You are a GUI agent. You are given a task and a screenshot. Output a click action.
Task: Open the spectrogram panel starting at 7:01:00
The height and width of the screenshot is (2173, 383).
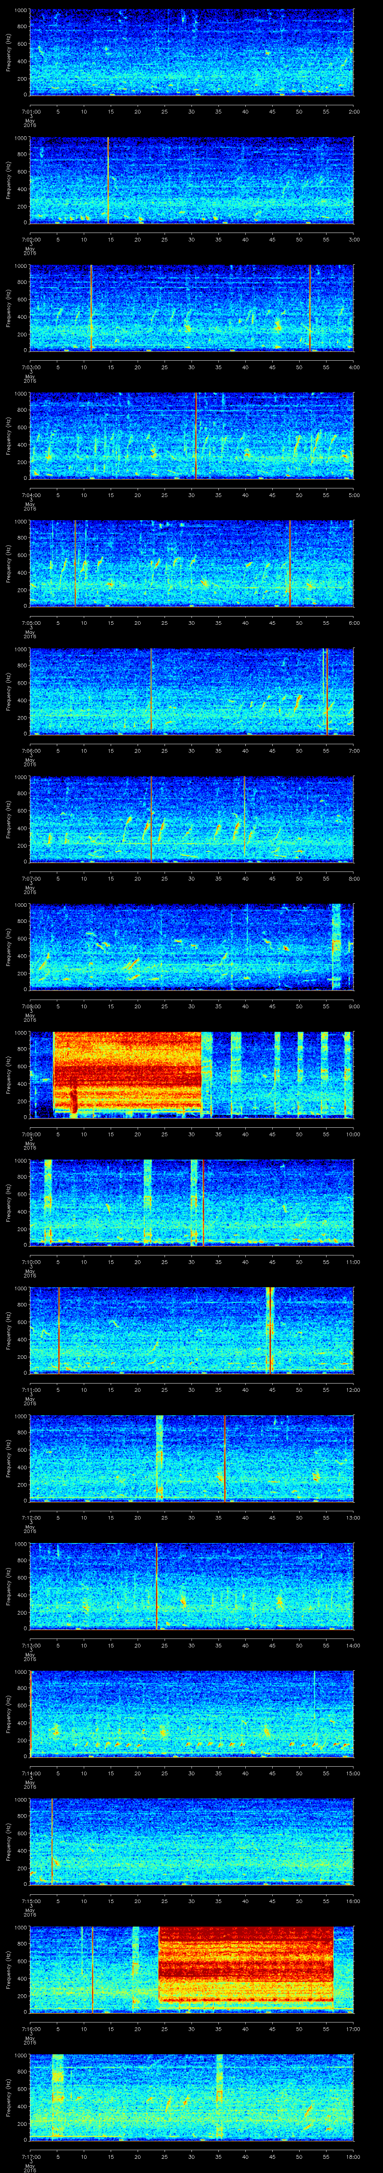(x=191, y=52)
